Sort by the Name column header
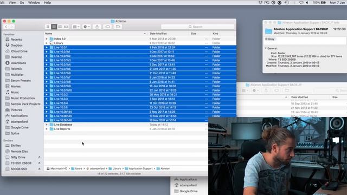Viewport: 347px width, 195px height. 96,34
